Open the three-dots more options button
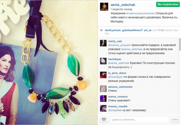Screen dimensions: 181x125 (x=175, y=120)
